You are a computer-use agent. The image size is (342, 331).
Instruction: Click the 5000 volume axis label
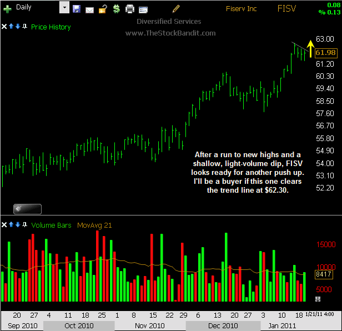[324, 289]
